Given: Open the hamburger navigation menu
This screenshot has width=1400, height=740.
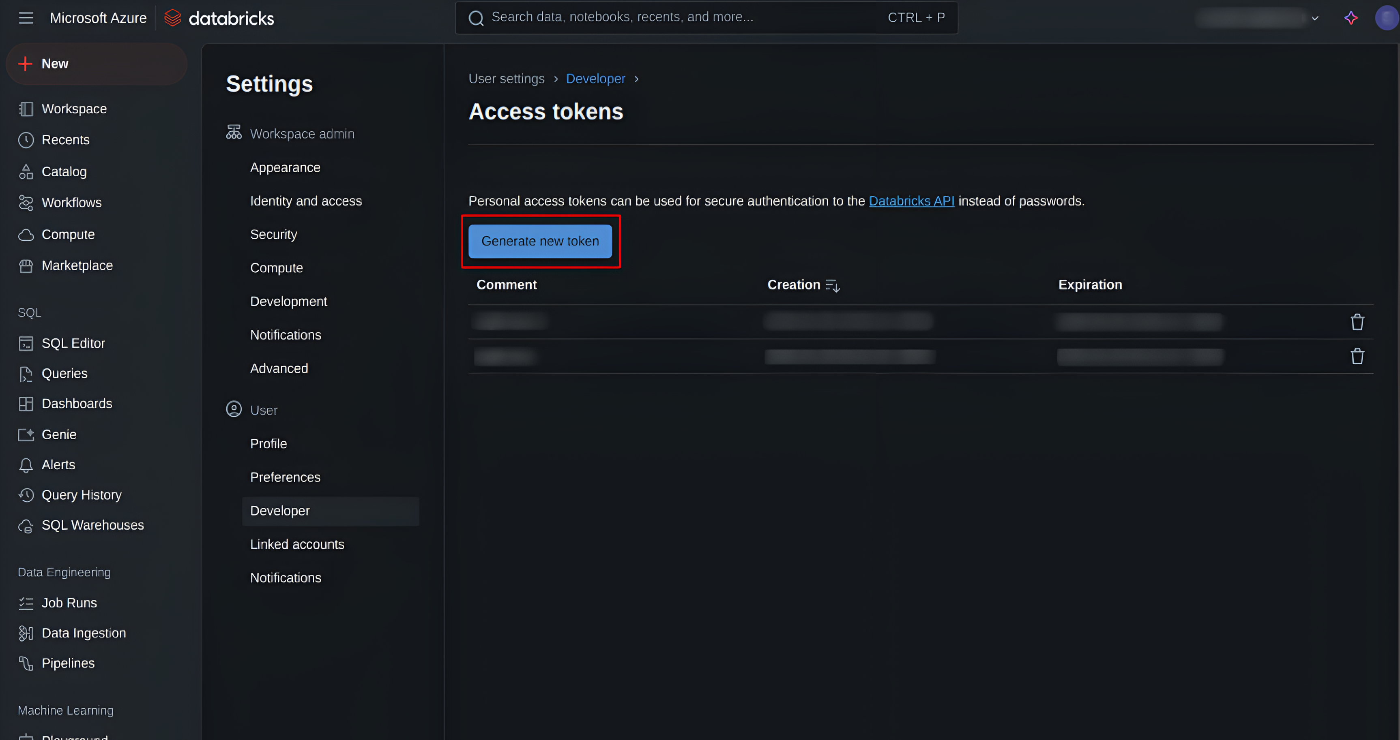Looking at the screenshot, I should [26, 18].
